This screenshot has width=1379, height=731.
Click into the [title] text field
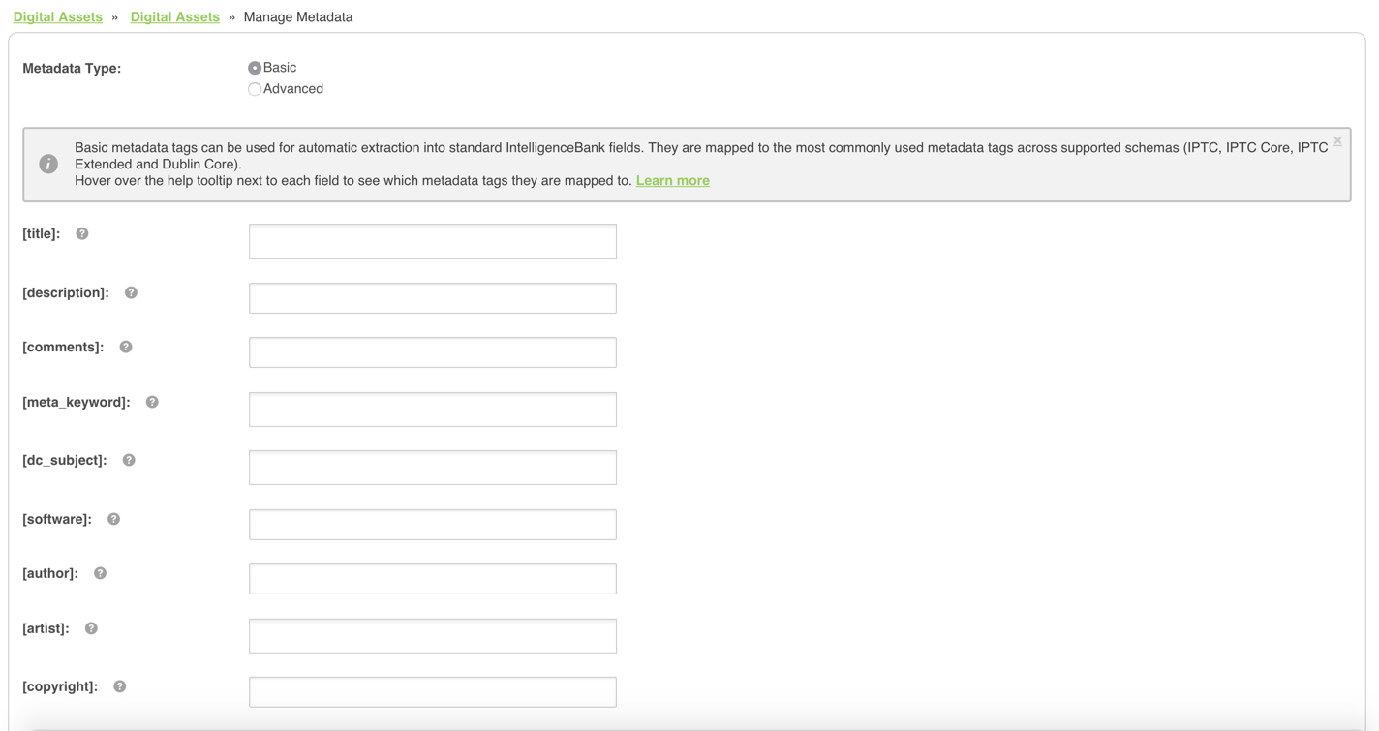432,241
